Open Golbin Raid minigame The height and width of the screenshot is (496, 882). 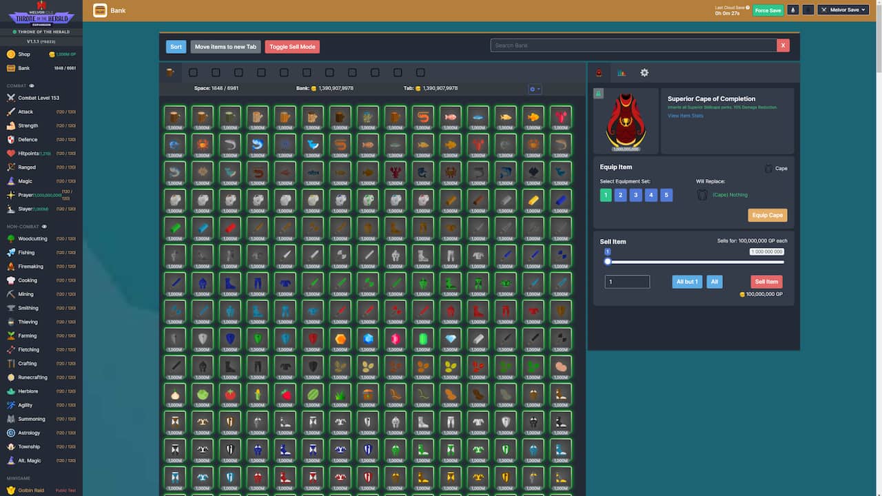pyautogui.click(x=41, y=490)
